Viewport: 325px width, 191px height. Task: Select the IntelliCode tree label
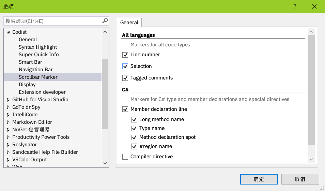(25, 115)
